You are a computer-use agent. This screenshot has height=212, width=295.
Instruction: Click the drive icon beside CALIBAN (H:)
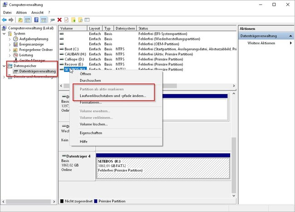click(62, 54)
